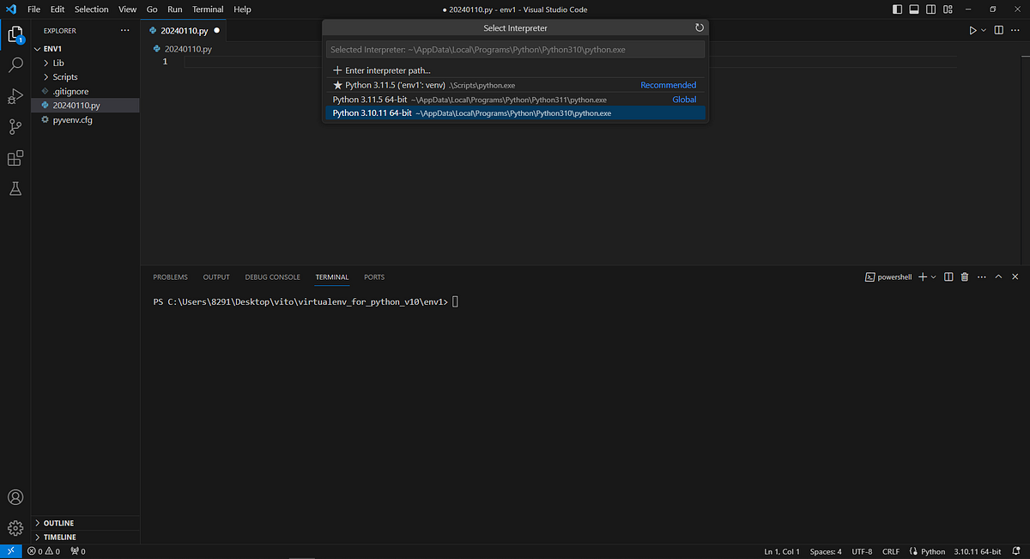Screen dimensions: 1030x559
Task: Open the Testing flask view
Action: pos(15,188)
